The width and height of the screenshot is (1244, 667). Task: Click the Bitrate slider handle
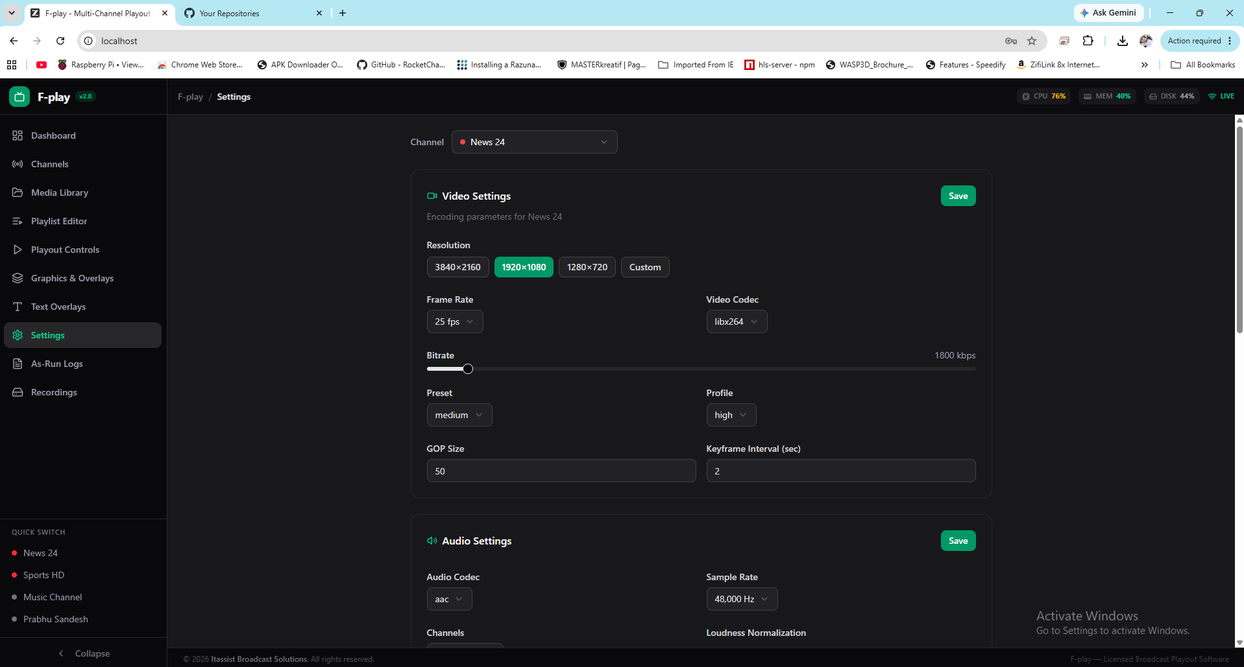468,369
